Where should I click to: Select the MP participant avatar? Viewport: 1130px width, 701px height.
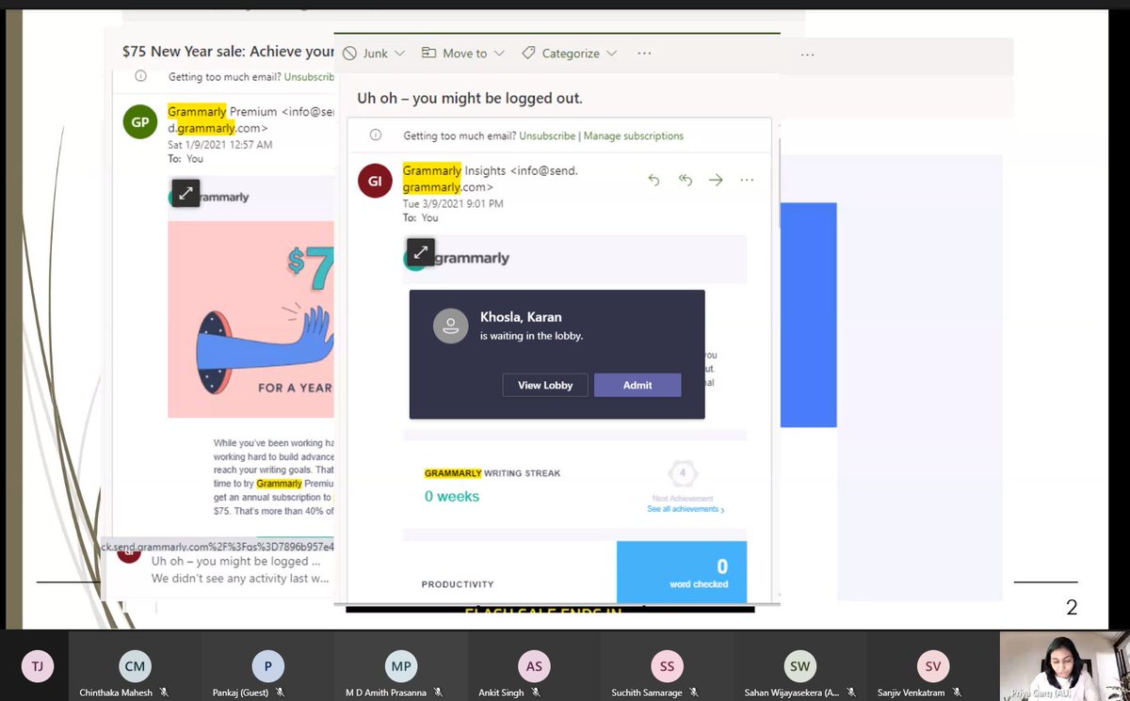tap(401, 666)
